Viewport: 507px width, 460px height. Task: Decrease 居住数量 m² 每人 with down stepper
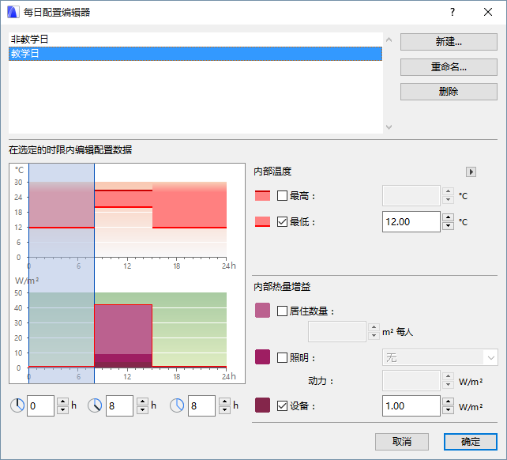(x=374, y=336)
